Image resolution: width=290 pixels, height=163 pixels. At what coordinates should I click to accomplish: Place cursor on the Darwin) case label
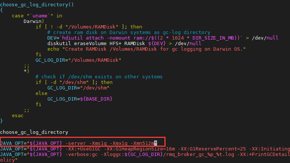pyautogui.click(x=34, y=21)
